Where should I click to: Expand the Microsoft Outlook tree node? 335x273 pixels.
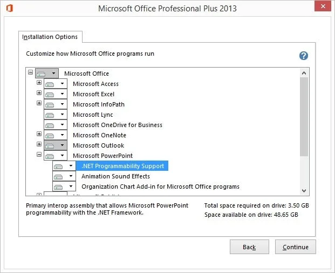39,144
